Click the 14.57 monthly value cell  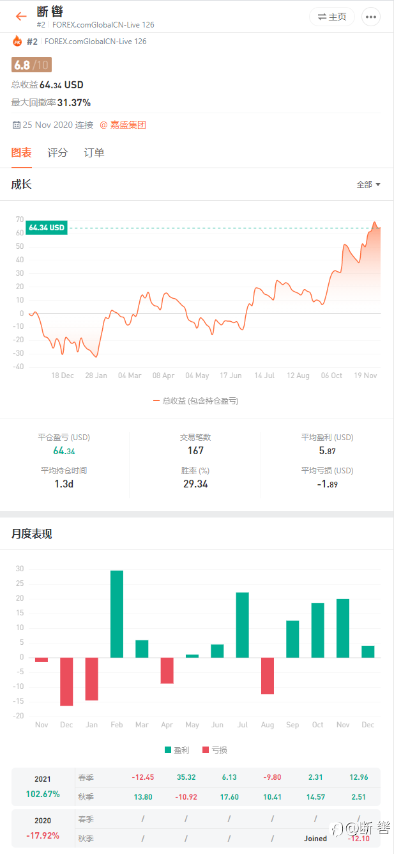click(315, 797)
